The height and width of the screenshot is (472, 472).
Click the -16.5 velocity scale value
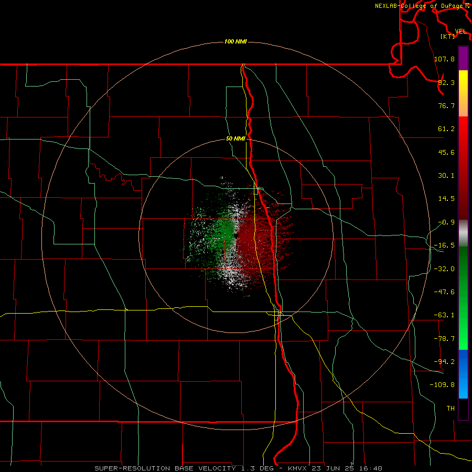tap(444, 245)
